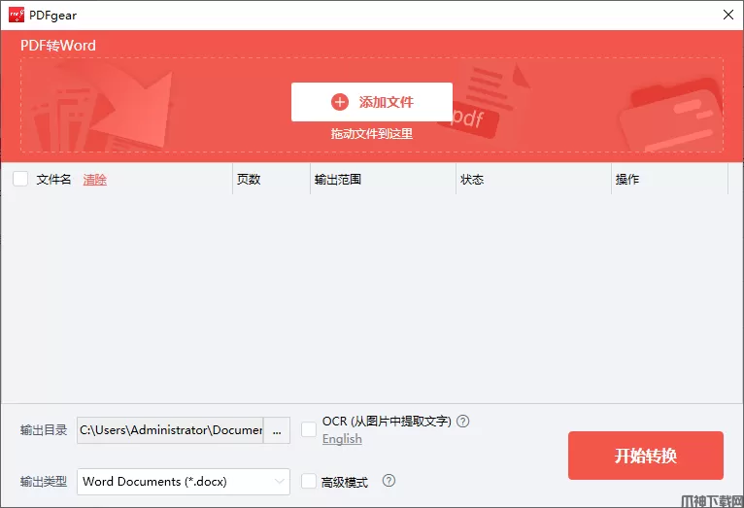Click the 拖动文件到这里 drop hint text
This screenshot has height=508, width=744.
(372, 134)
